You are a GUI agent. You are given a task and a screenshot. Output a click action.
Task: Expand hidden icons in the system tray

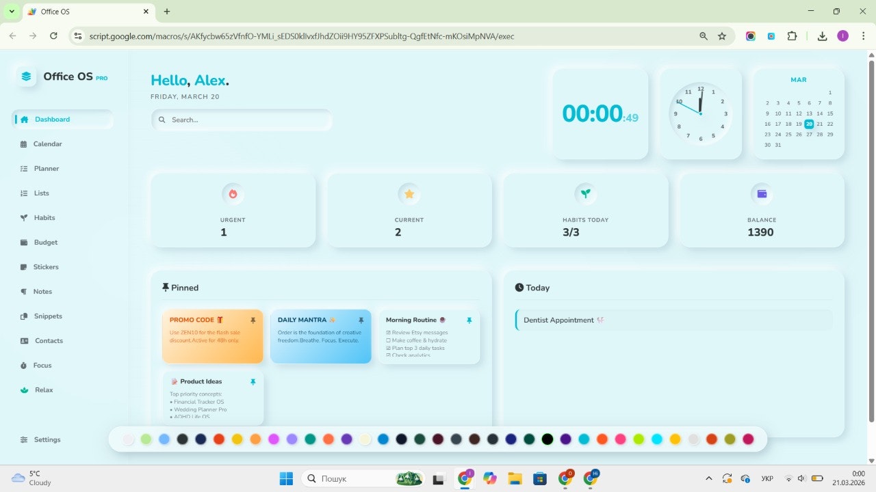(x=709, y=478)
